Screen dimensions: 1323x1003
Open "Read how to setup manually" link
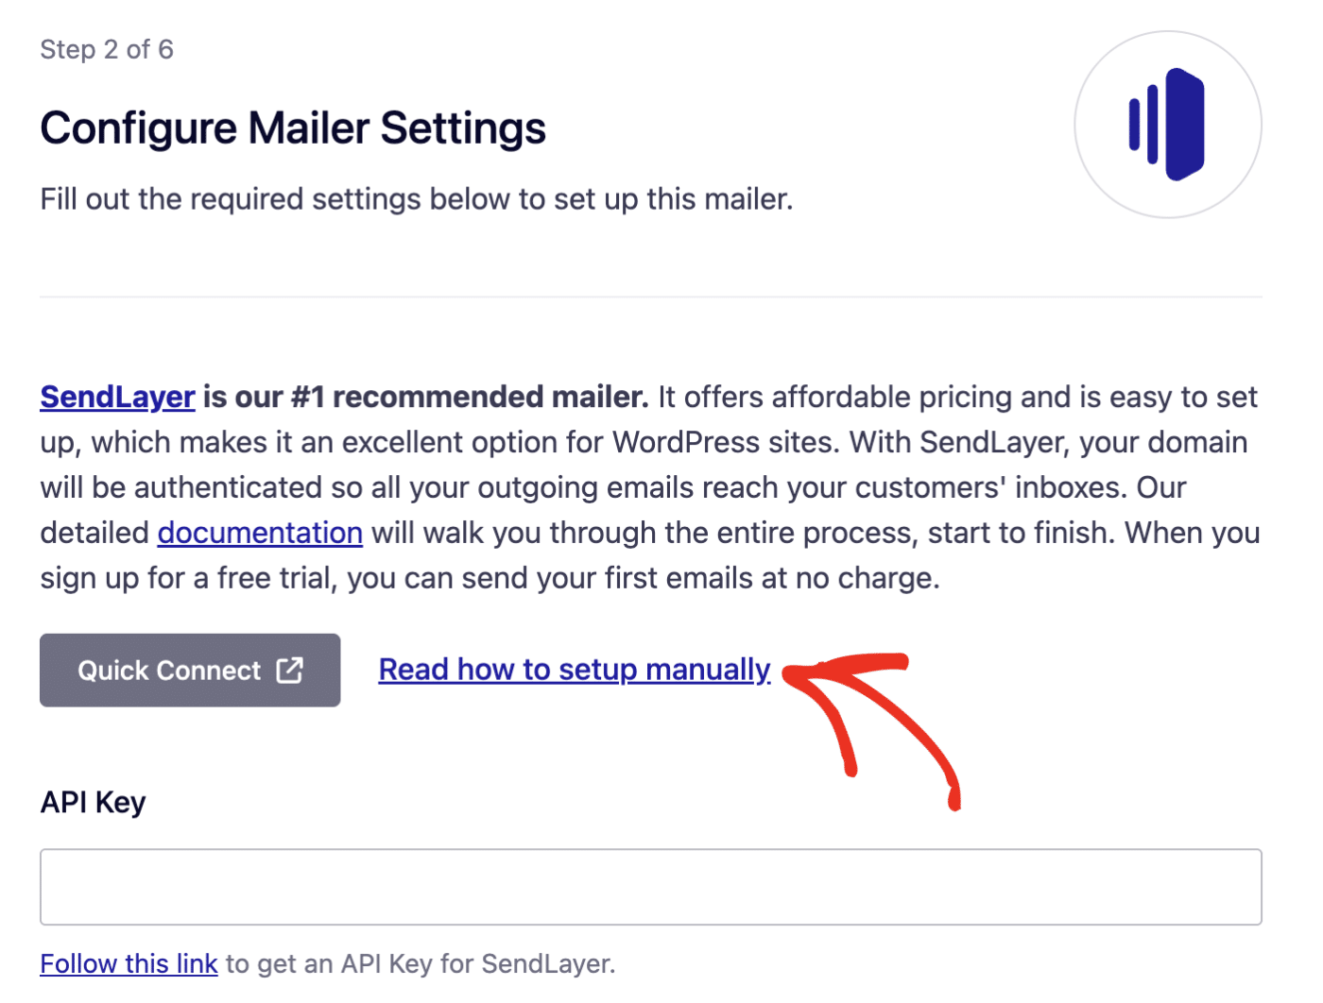click(574, 670)
